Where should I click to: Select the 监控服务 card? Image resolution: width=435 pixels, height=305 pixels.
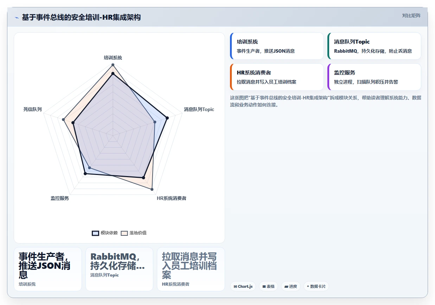click(x=374, y=77)
